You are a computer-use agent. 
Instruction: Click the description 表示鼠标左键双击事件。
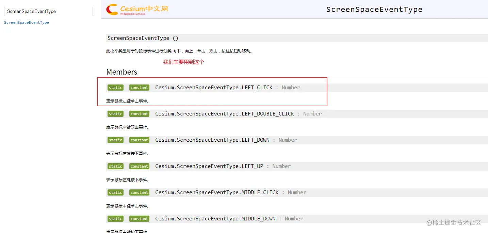[128, 127]
